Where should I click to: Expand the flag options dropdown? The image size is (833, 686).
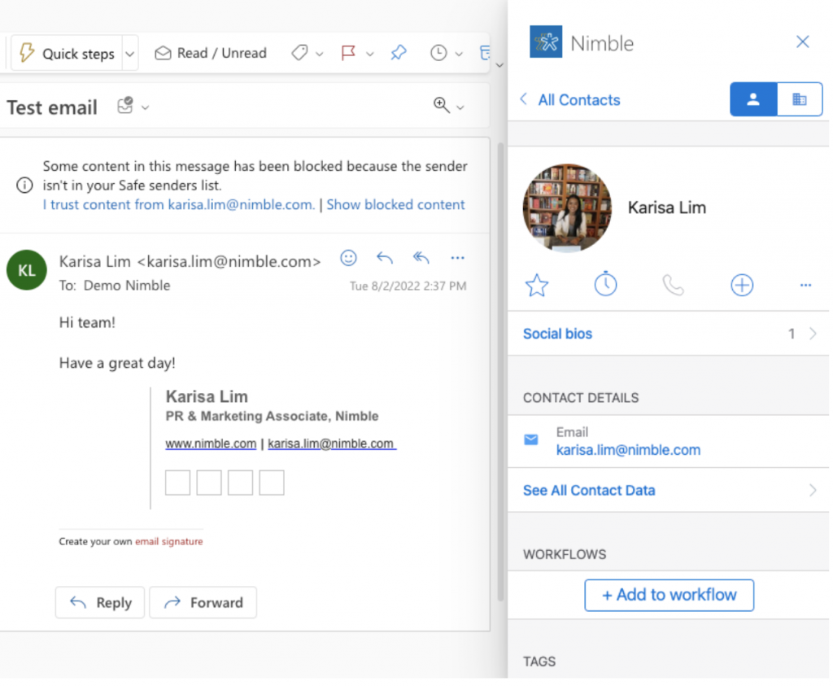370,54
